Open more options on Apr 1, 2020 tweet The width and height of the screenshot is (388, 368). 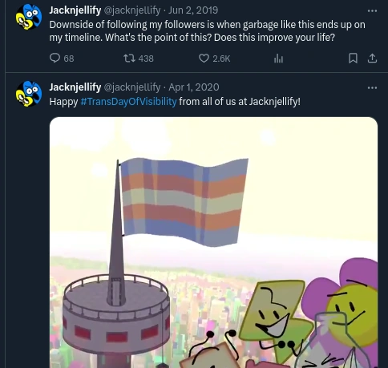372,87
